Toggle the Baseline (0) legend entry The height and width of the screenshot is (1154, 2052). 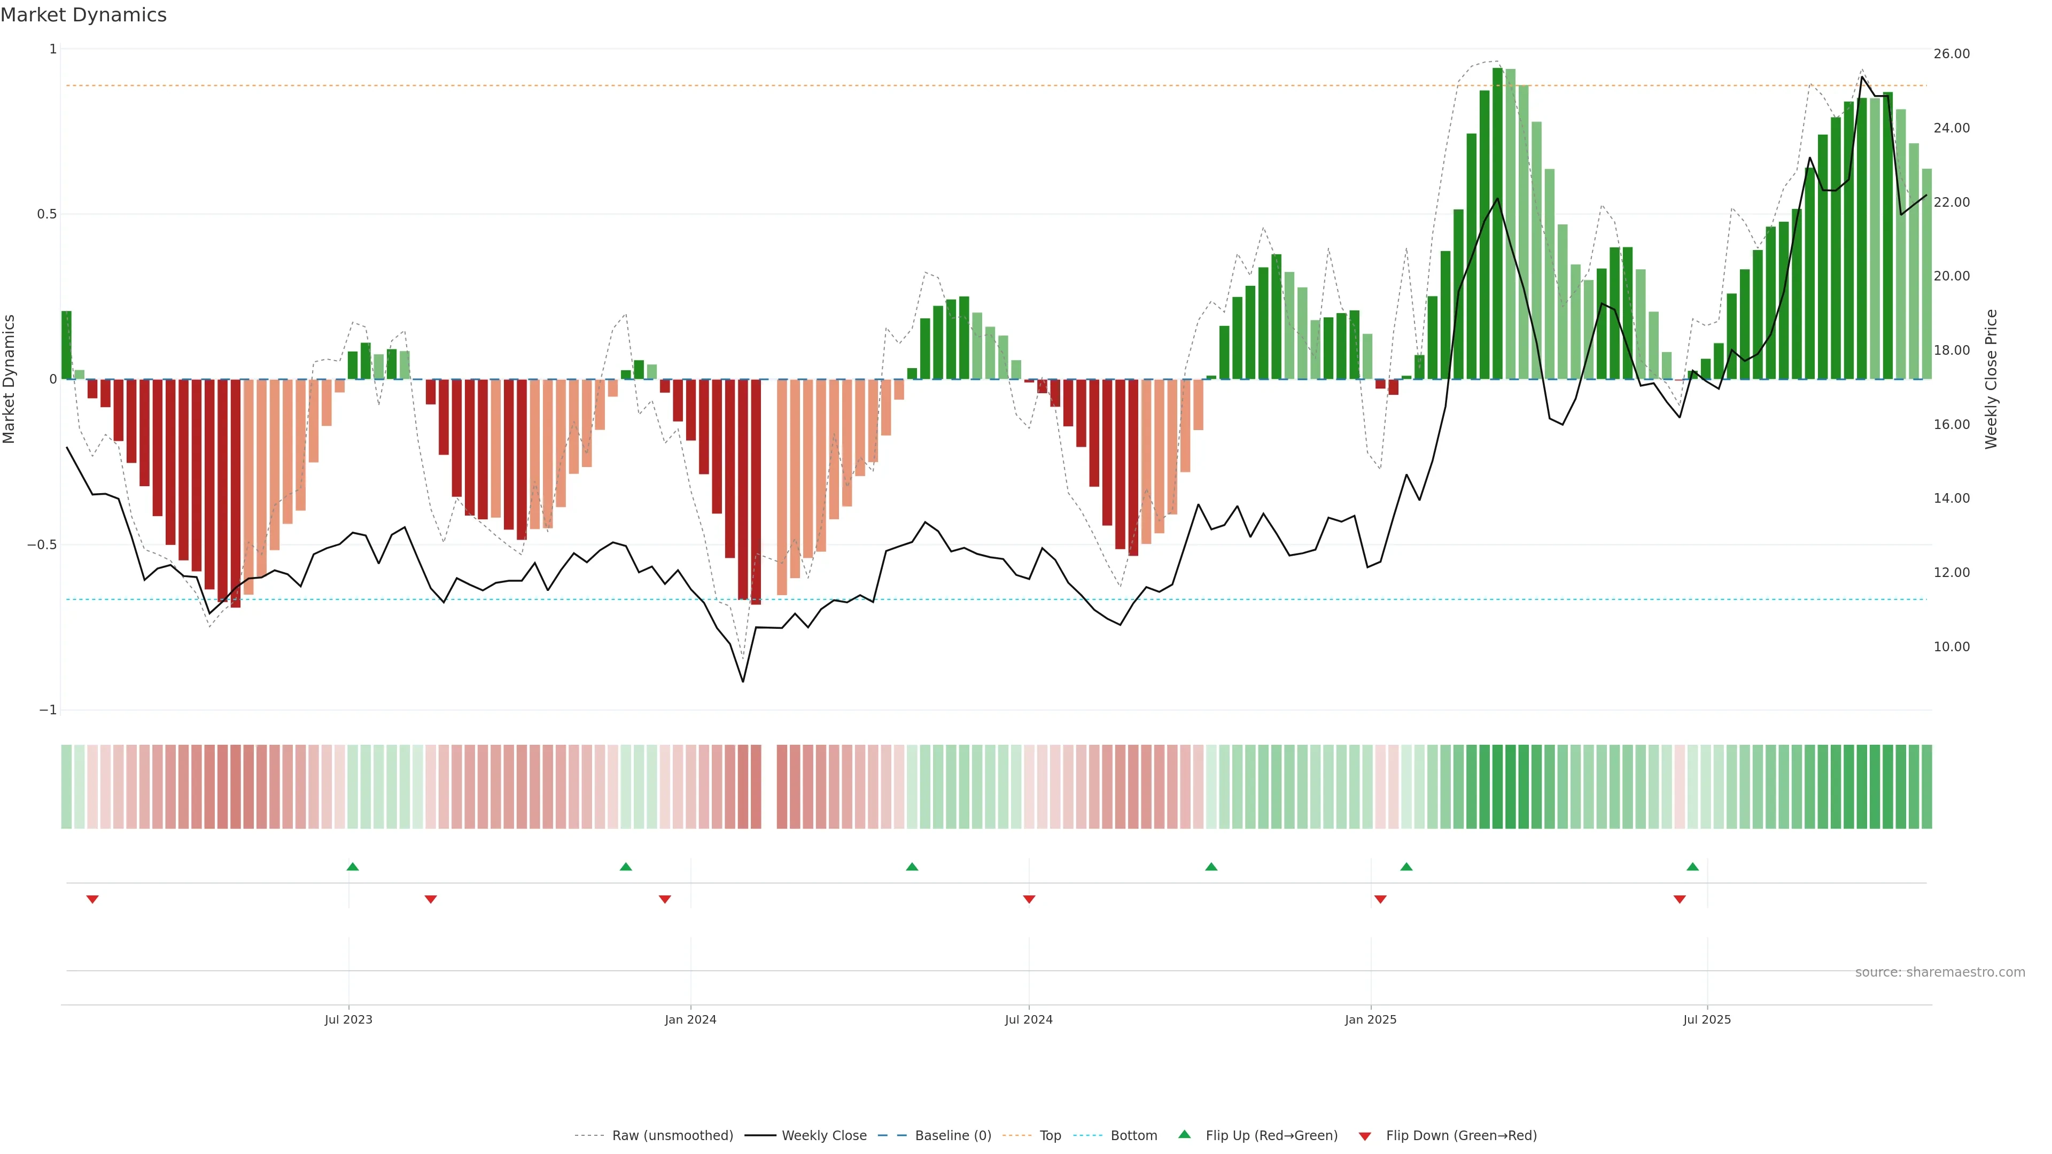[953, 1136]
